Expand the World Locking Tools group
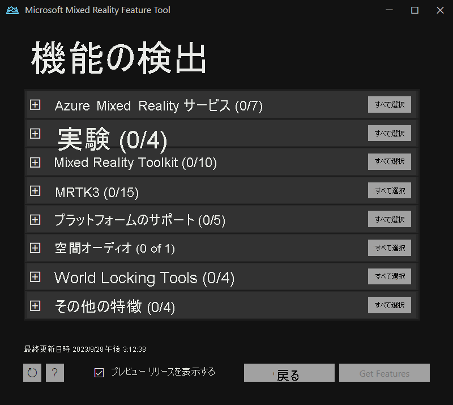Image resolution: width=453 pixels, height=405 pixels. click(35, 276)
